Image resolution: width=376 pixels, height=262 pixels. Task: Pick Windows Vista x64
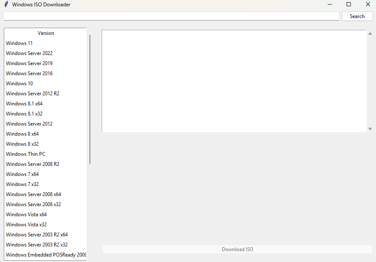(45, 214)
